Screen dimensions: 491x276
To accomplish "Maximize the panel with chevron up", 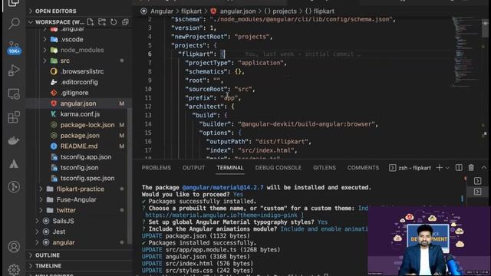I will (x=484, y=168).
